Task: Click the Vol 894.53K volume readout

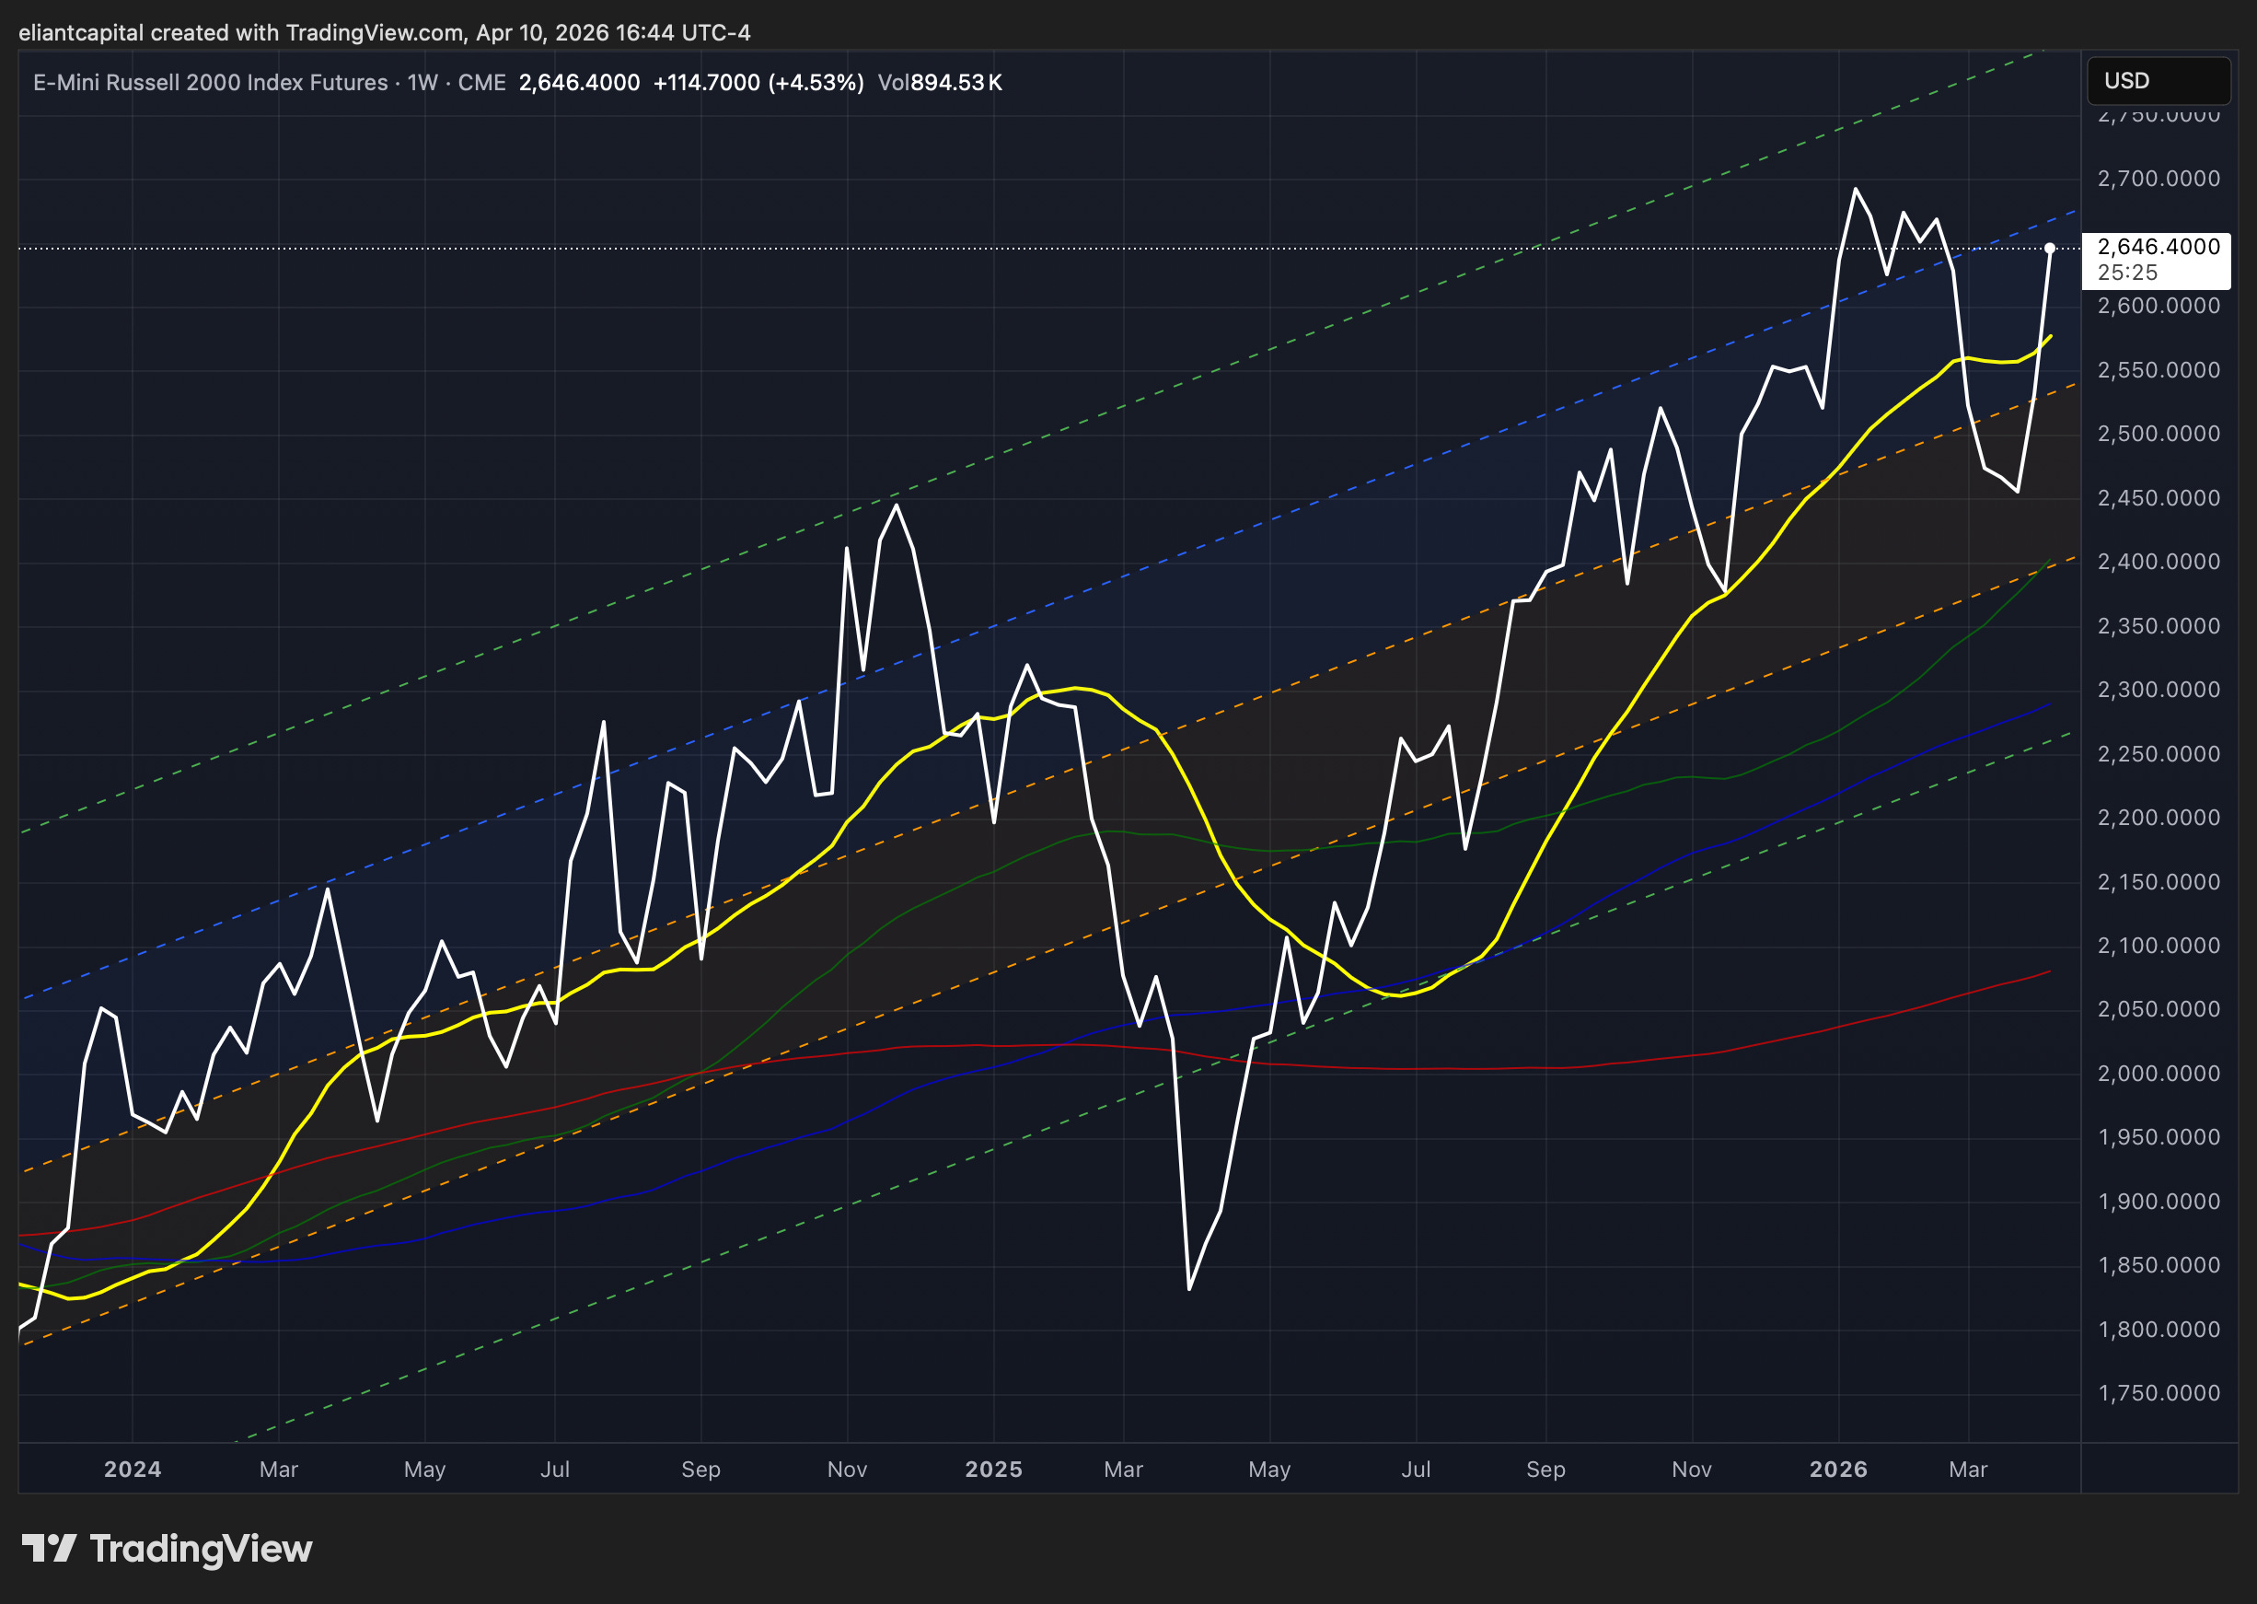Action: pyautogui.click(x=939, y=83)
